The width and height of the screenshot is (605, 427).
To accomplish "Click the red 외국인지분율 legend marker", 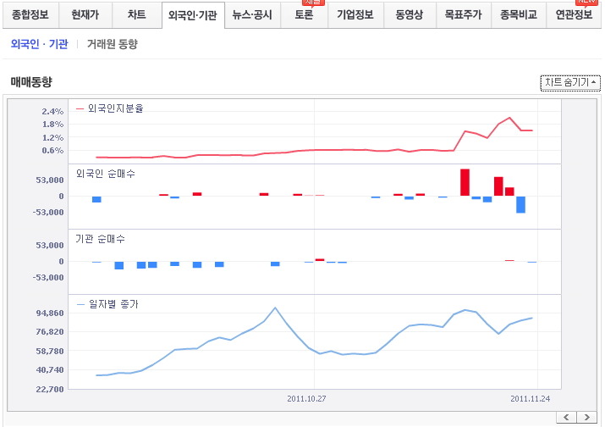I will coord(80,108).
